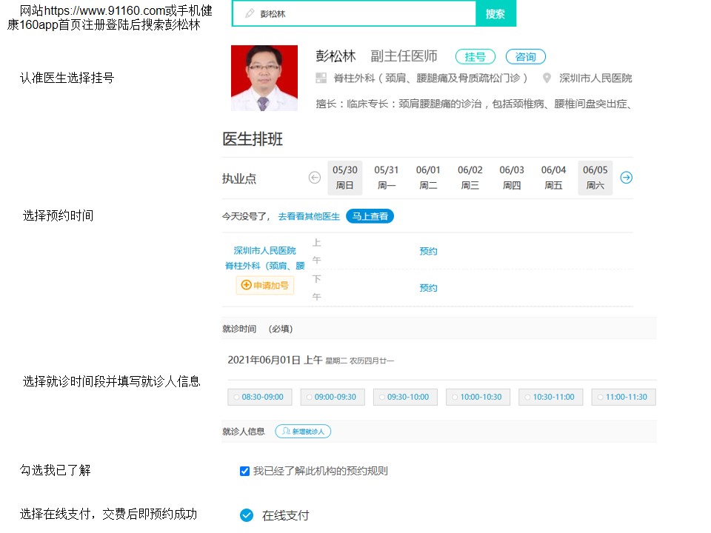This screenshot has height=533, width=711.
Task: Open the doctor's profile photo
Action: click(264, 78)
